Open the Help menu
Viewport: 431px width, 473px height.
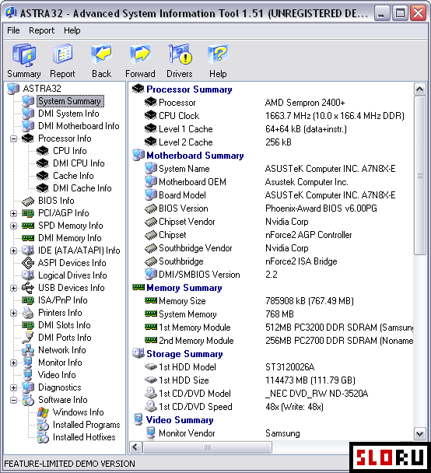72,30
